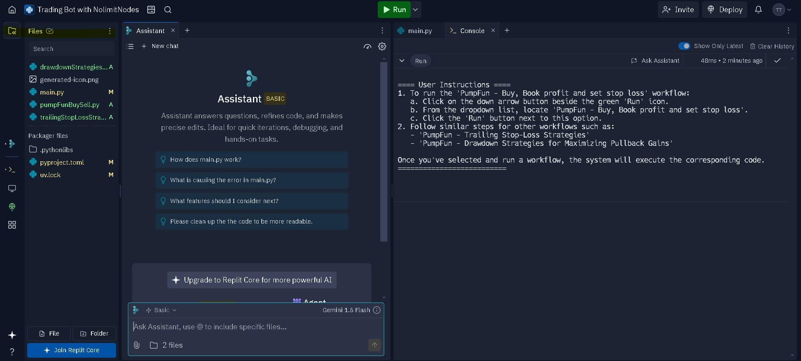Viewport: 801px width, 361px height.
Task: Go to the Replit home icon
Action: [12, 10]
